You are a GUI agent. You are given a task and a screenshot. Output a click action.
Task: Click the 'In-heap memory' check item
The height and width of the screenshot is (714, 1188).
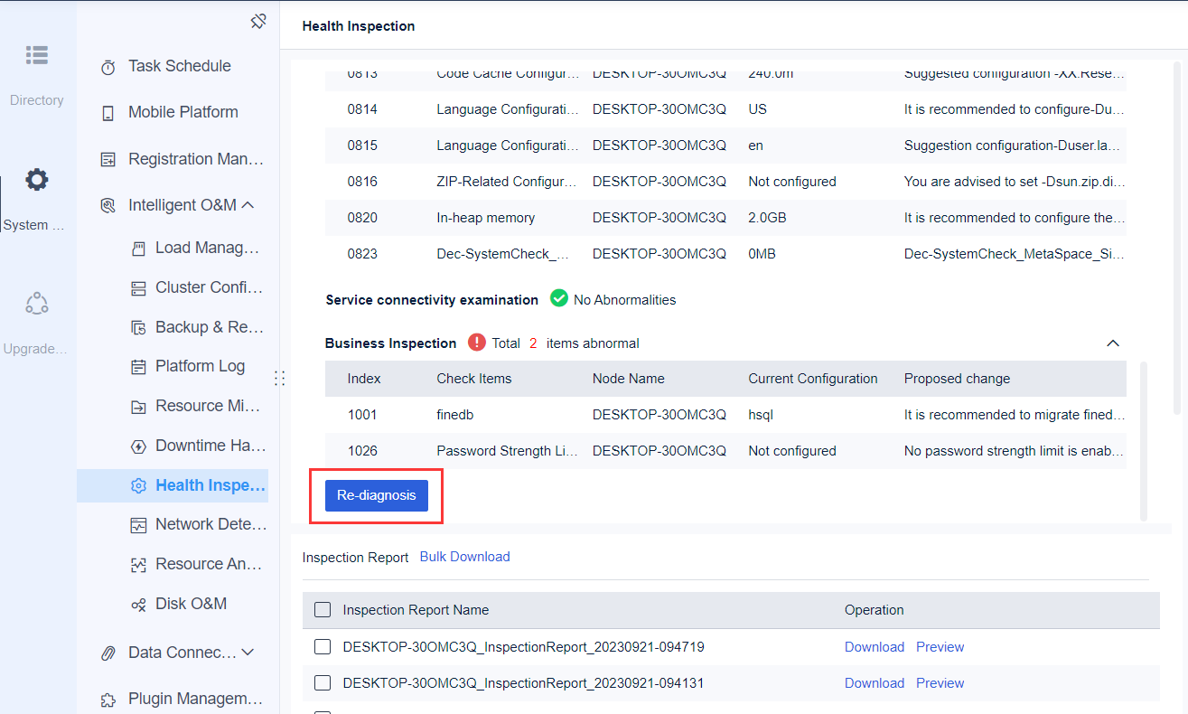(486, 218)
